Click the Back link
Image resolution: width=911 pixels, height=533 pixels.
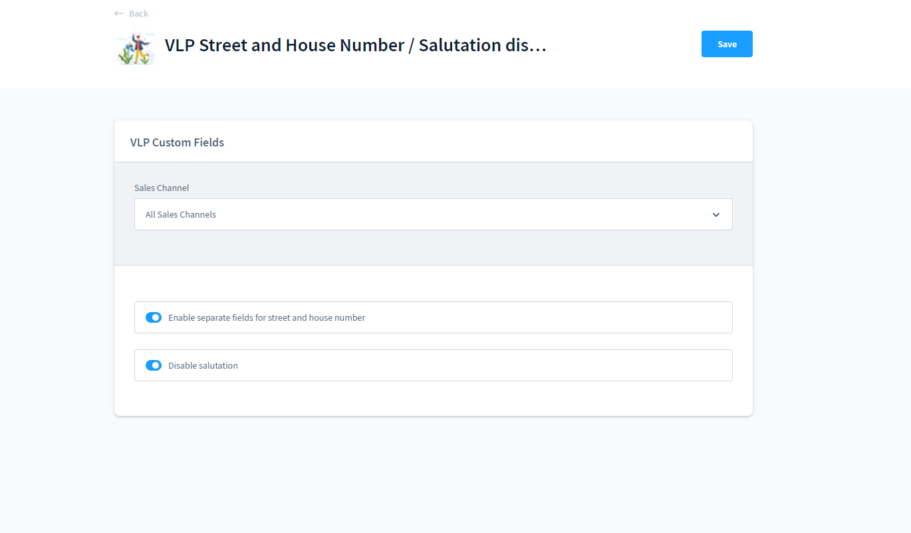(x=138, y=13)
